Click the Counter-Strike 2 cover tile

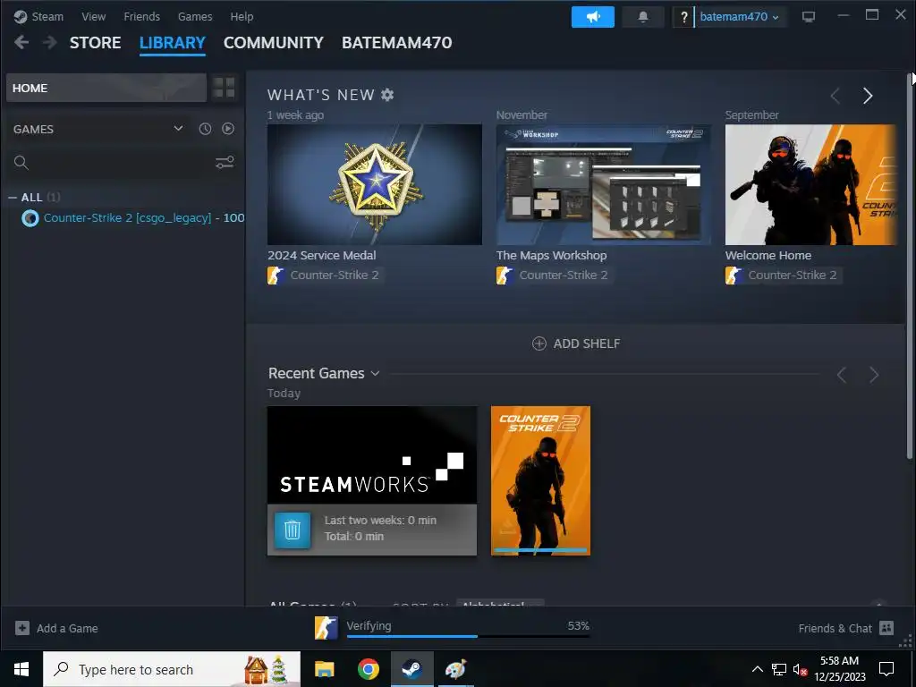tap(540, 480)
